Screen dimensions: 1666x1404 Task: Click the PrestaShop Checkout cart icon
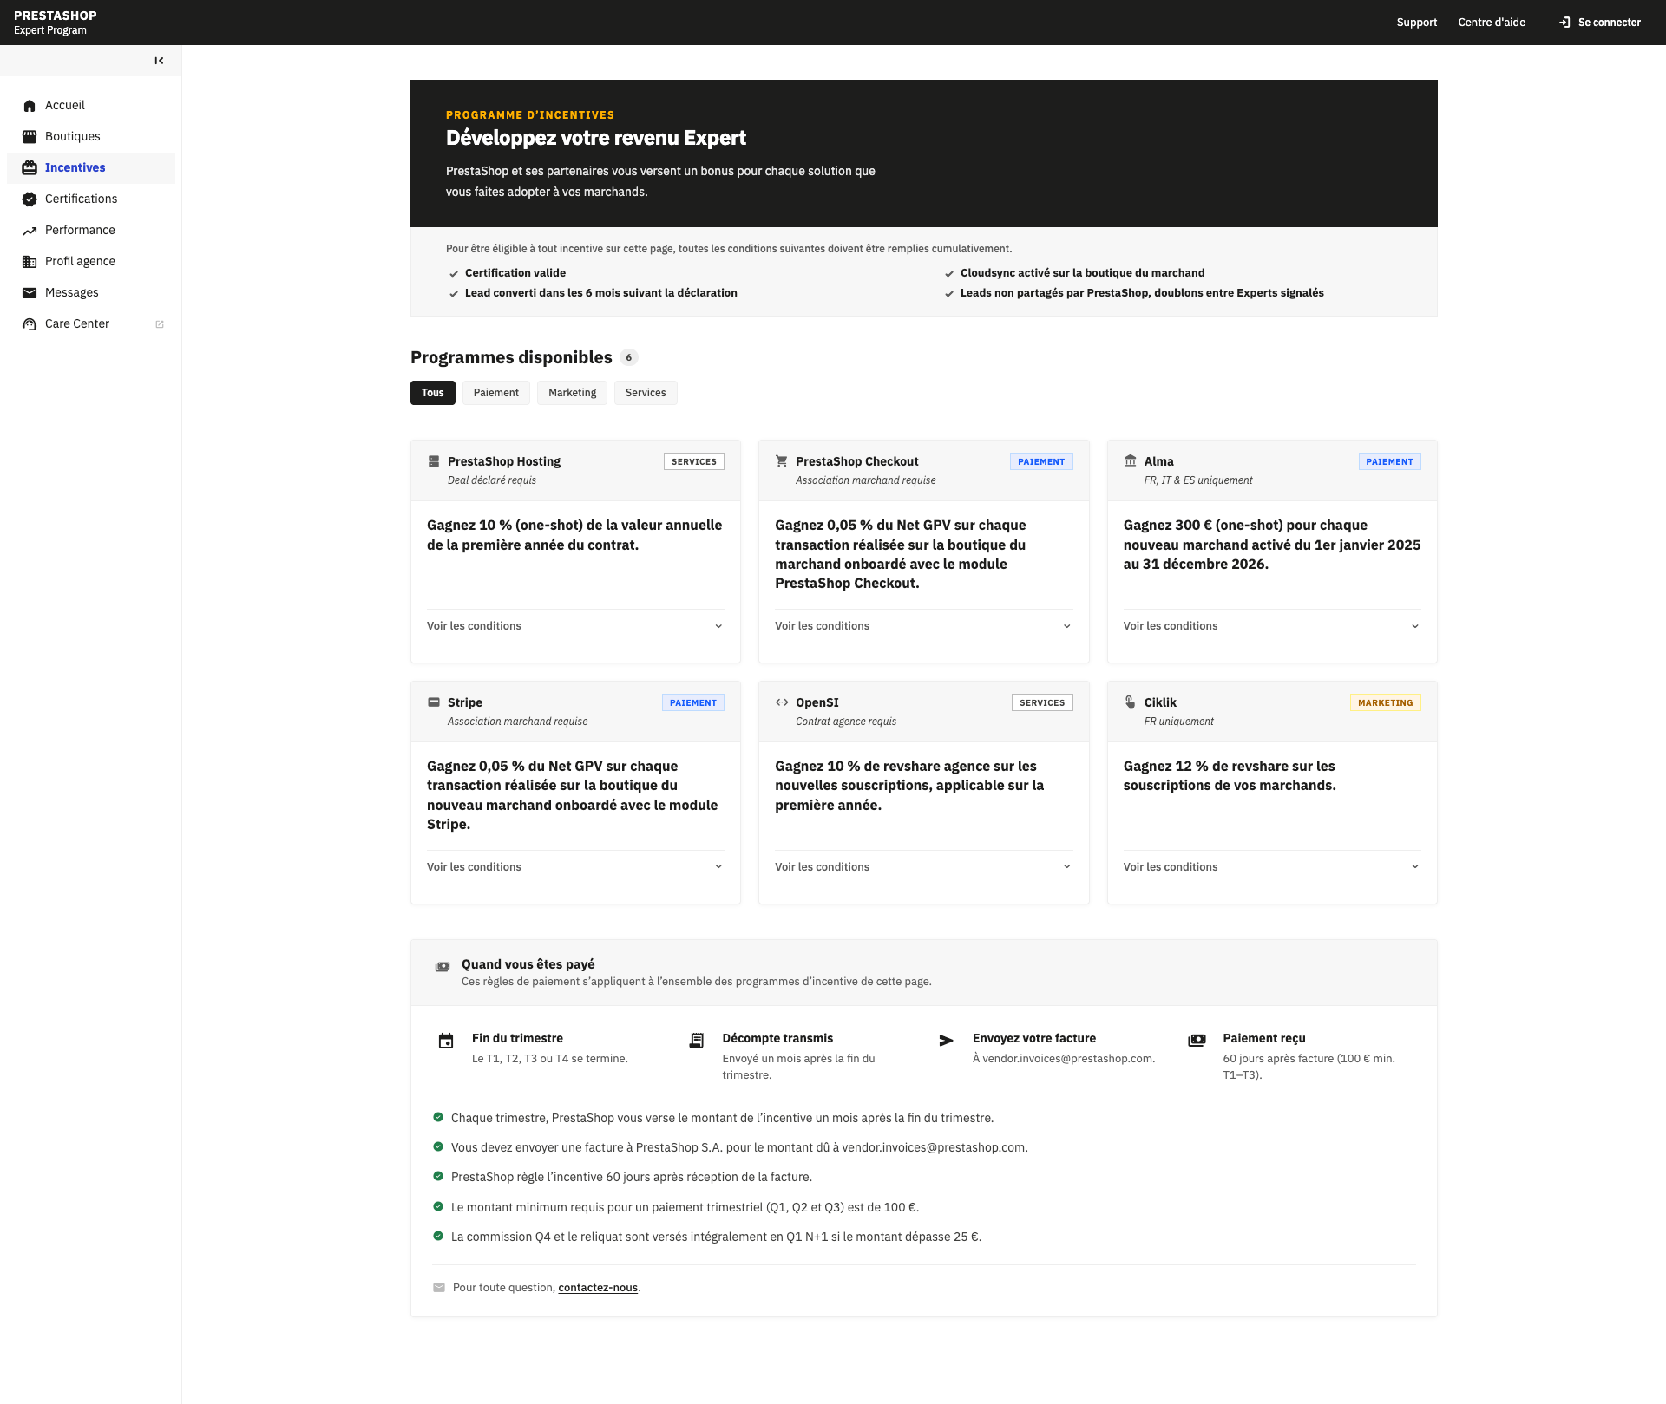click(x=782, y=461)
